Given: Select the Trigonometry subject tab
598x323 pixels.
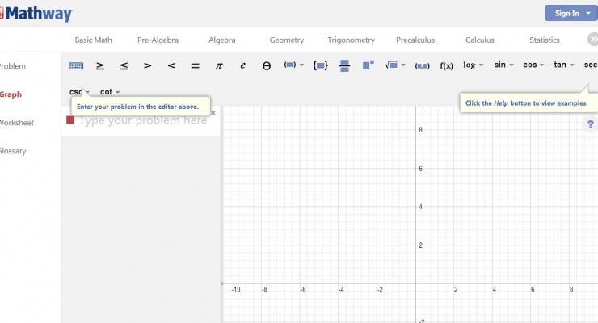Looking at the screenshot, I should 351,40.
